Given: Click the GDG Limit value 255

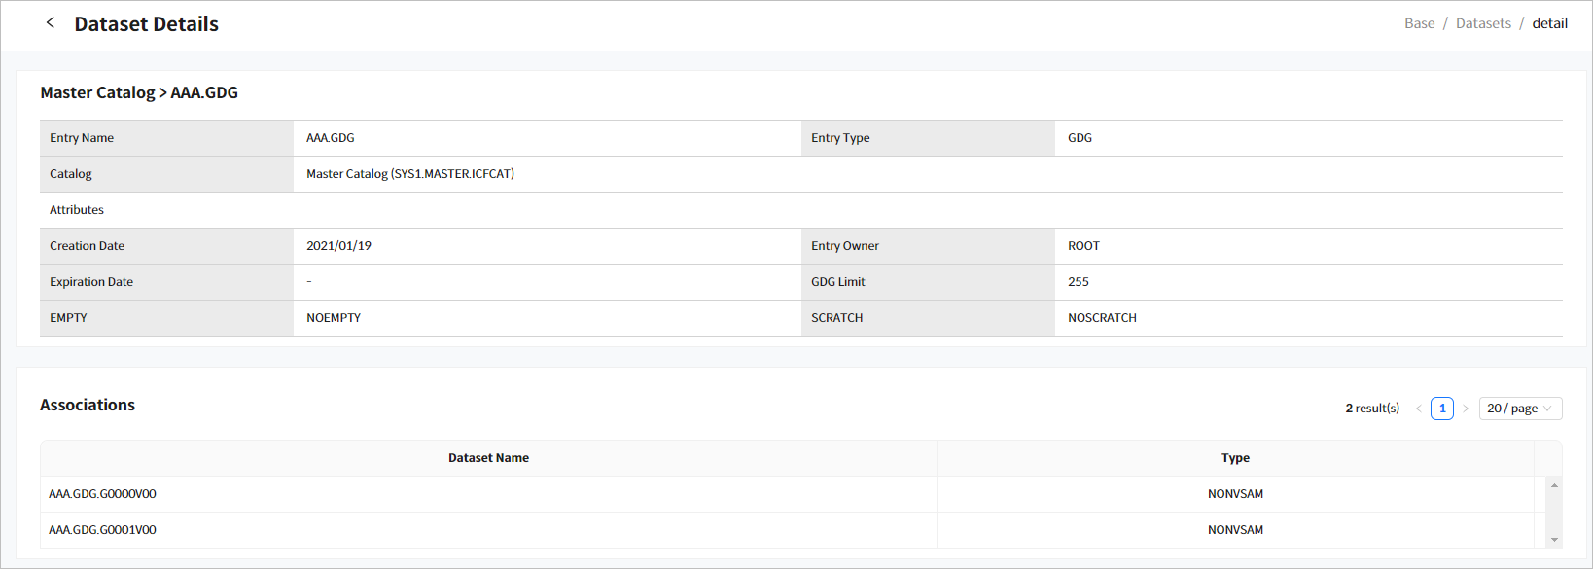Looking at the screenshot, I should (1079, 282).
